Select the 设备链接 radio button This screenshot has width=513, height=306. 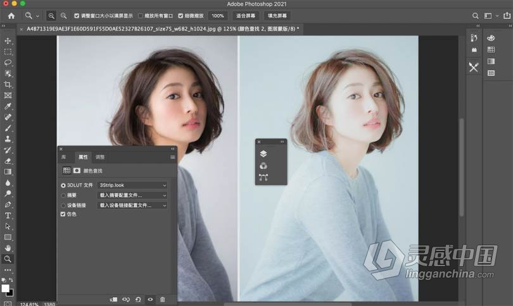point(63,205)
